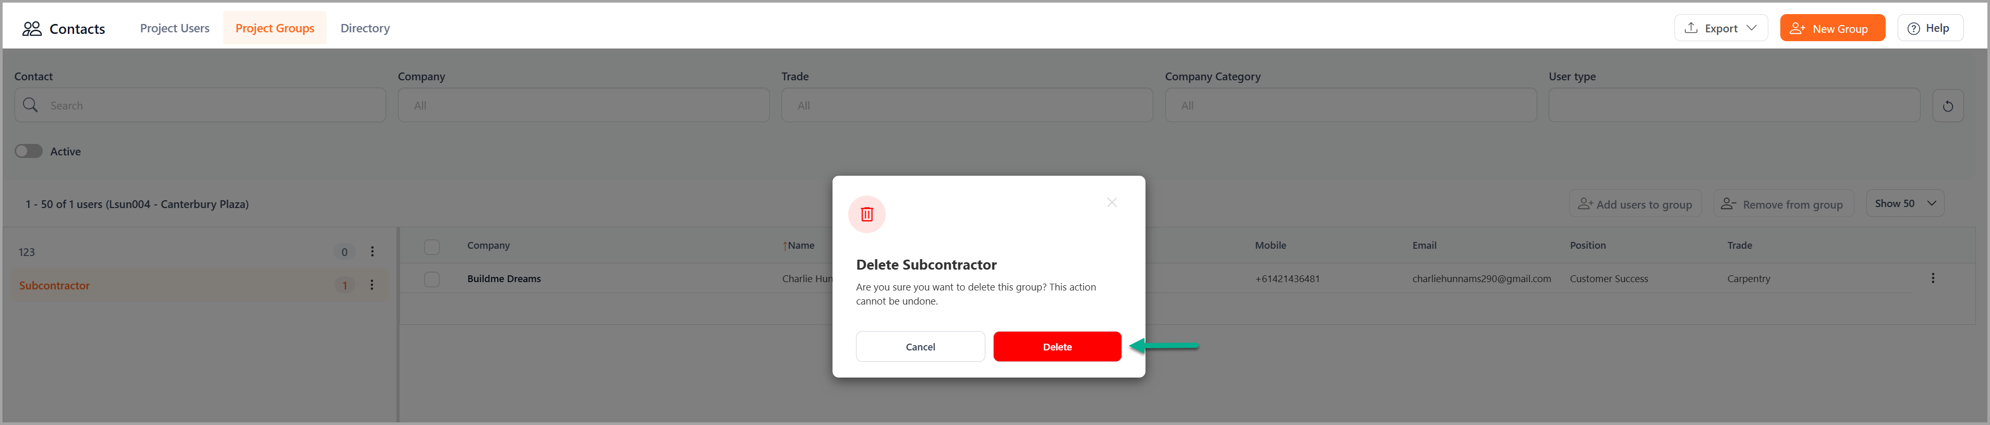Viewport: 1990px width, 425px height.
Task: Open the Company filter dropdown
Action: 583,105
